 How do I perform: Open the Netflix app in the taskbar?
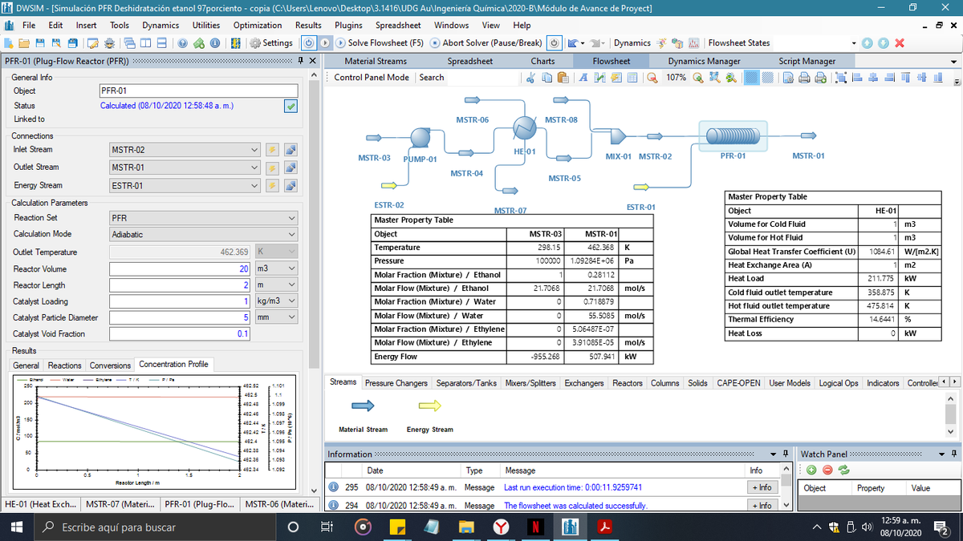coord(535,527)
